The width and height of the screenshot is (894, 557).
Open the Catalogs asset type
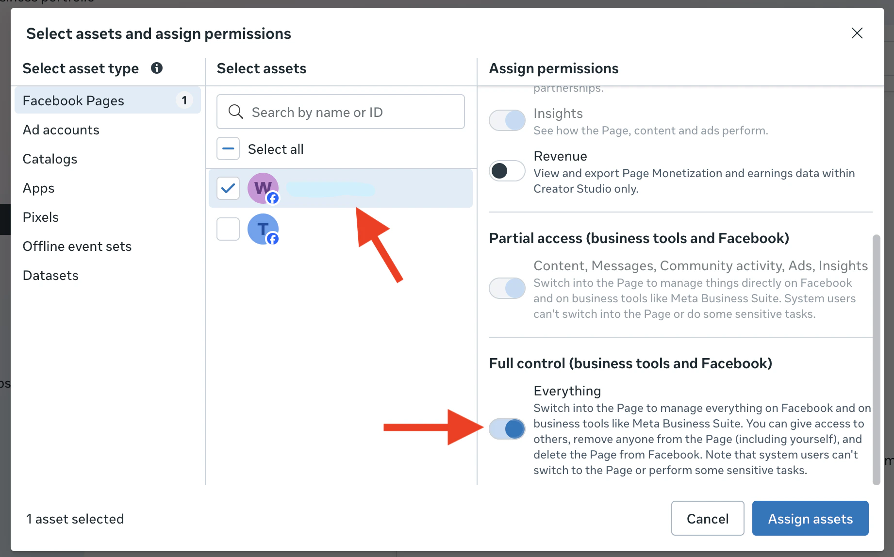coord(50,159)
